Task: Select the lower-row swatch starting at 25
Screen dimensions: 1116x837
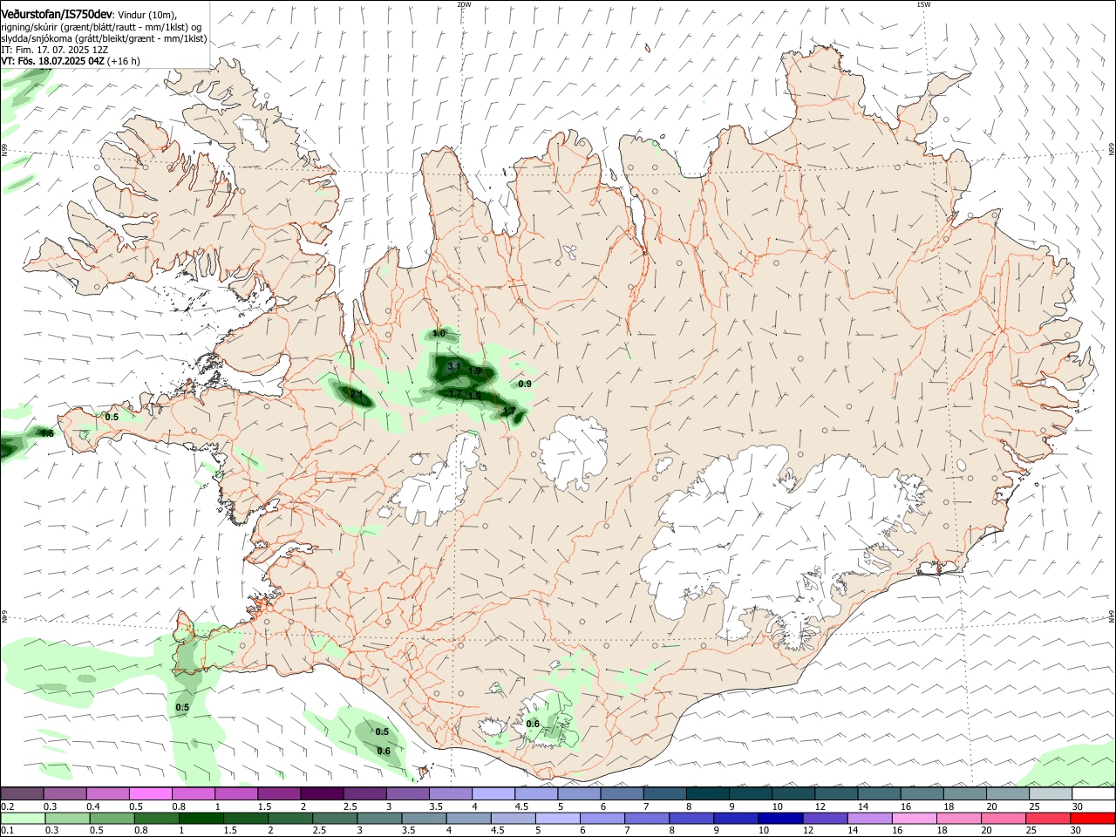Action: (x=1048, y=818)
